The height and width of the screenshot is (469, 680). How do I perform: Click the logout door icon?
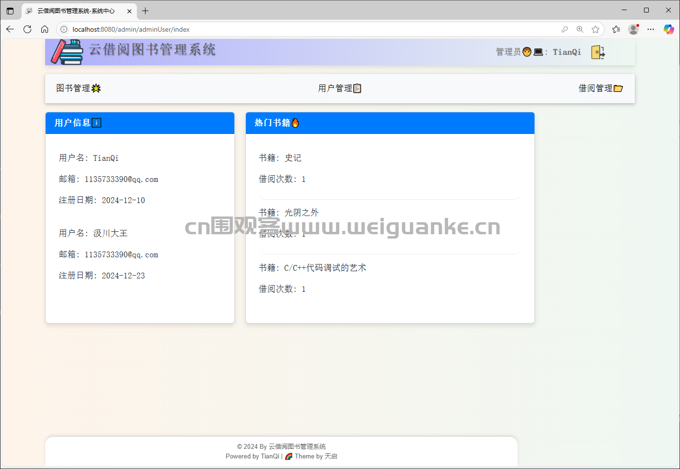(597, 52)
